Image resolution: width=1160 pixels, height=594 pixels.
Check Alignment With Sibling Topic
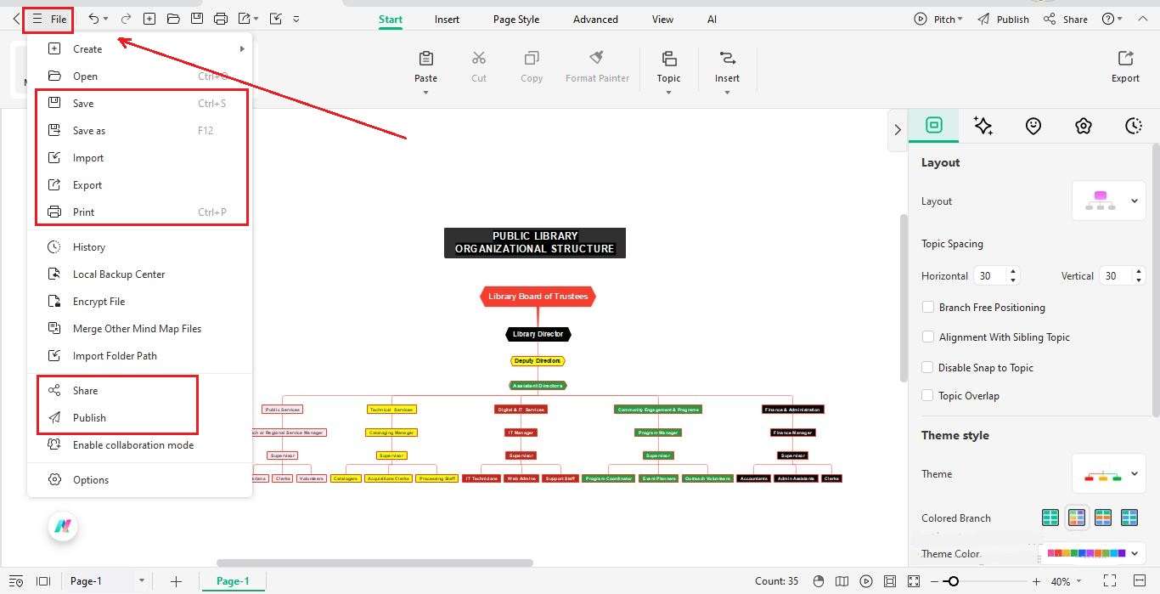pyautogui.click(x=928, y=337)
